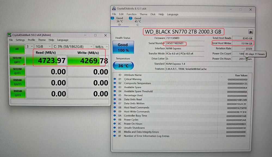The width and height of the screenshot is (272, 157).
Task: Click the Features field S.M.A.R.T., TRIM, VolatileWriteCache
Action: (x=209, y=69)
